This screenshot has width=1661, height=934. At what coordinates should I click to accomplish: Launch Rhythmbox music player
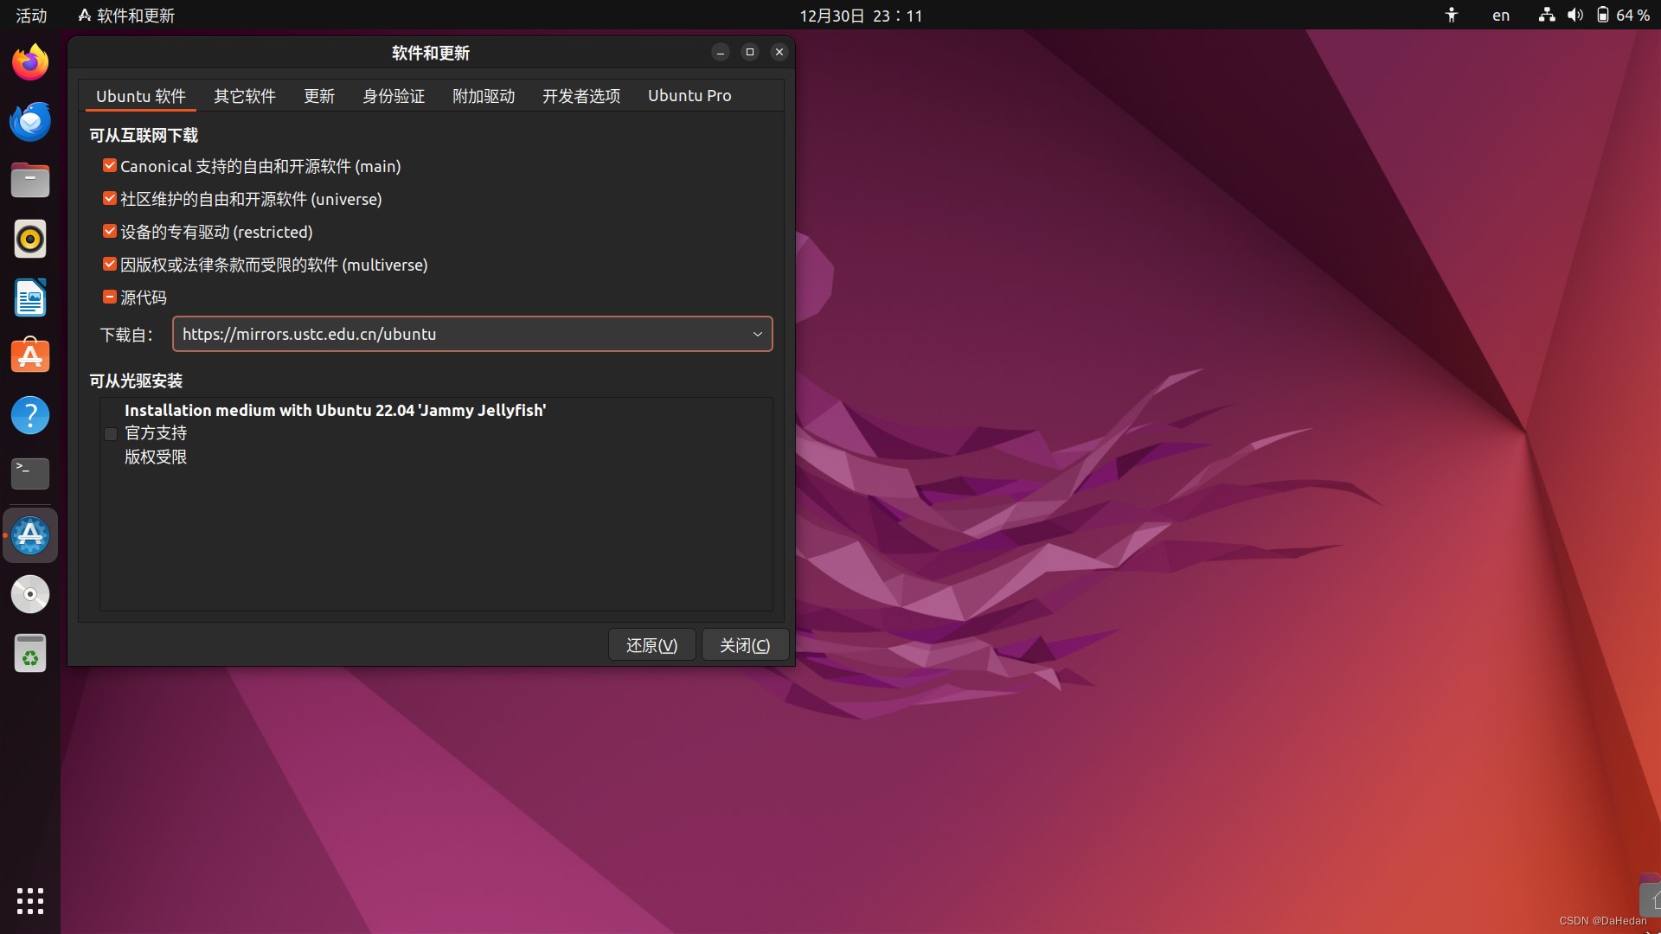tap(29, 239)
